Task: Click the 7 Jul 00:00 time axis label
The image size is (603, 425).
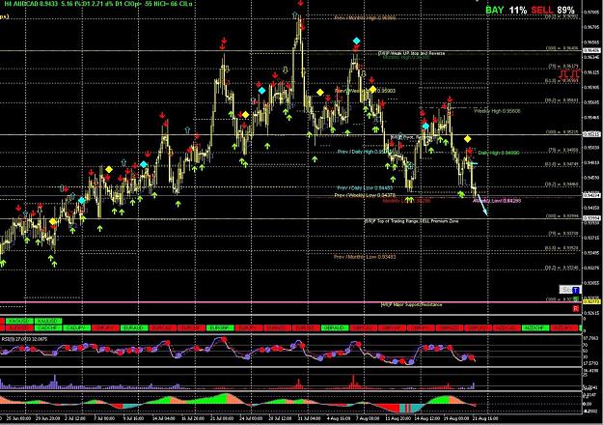Action: [104, 418]
